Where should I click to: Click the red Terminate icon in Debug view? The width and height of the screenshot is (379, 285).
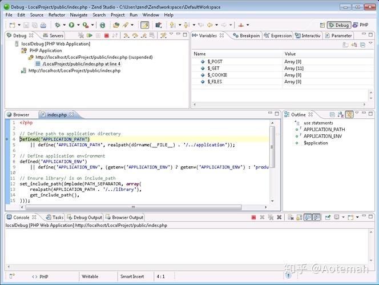106,35
